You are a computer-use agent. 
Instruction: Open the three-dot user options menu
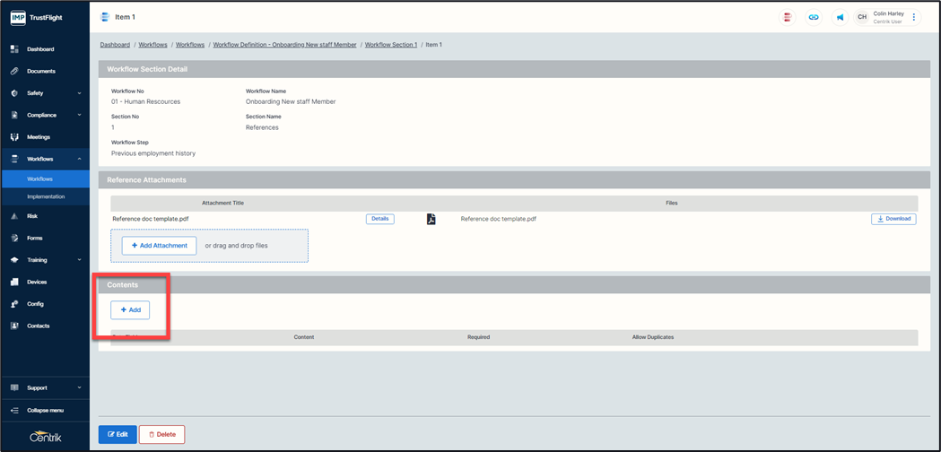pos(914,17)
